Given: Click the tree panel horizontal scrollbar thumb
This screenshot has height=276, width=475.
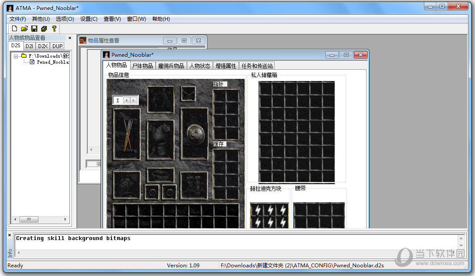Looking at the screenshot, I should [29, 219].
